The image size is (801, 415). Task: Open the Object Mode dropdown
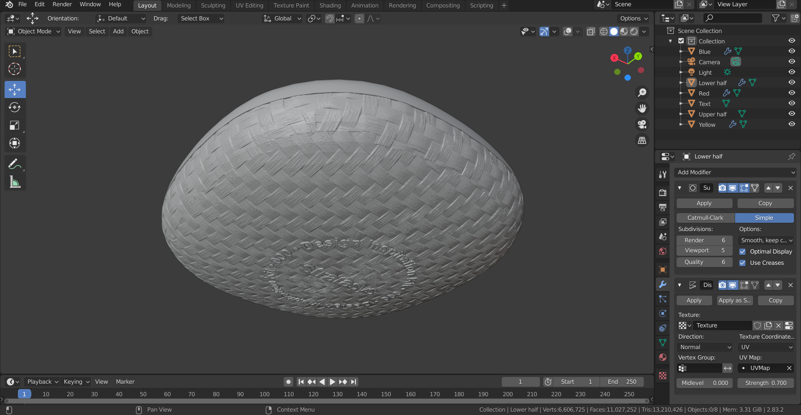pos(34,32)
